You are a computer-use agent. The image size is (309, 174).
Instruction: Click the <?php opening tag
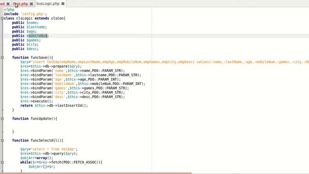(9, 10)
